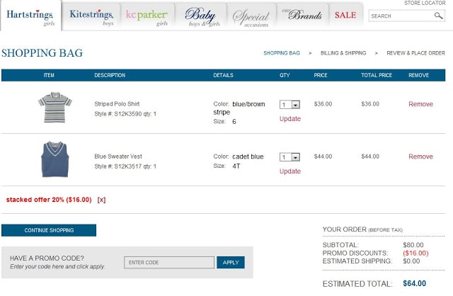Open the Our Brands tab
The width and height of the screenshot is (453, 296).
(302, 17)
